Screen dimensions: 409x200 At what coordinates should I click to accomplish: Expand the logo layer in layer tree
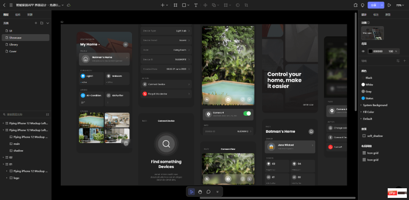pyautogui.click(x=7, y=178)
